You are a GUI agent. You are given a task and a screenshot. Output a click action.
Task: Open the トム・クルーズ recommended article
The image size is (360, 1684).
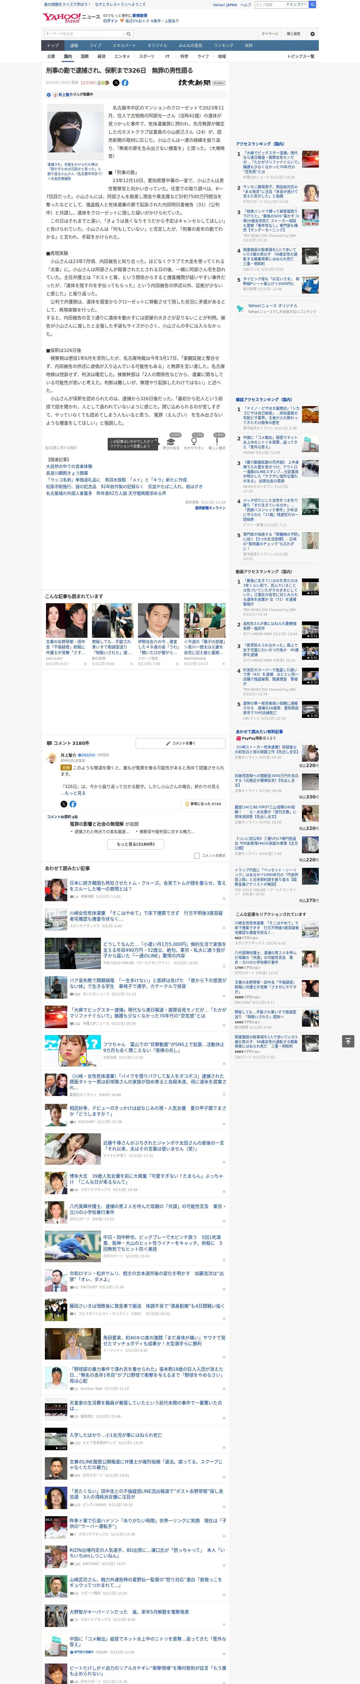point(148,886)
